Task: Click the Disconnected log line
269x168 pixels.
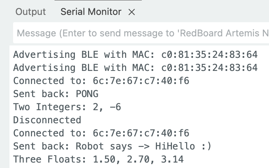Action: [47, 120]
